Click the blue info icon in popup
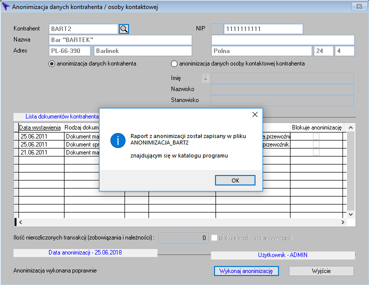The image size is (369, 285). [x=117, y=140]
